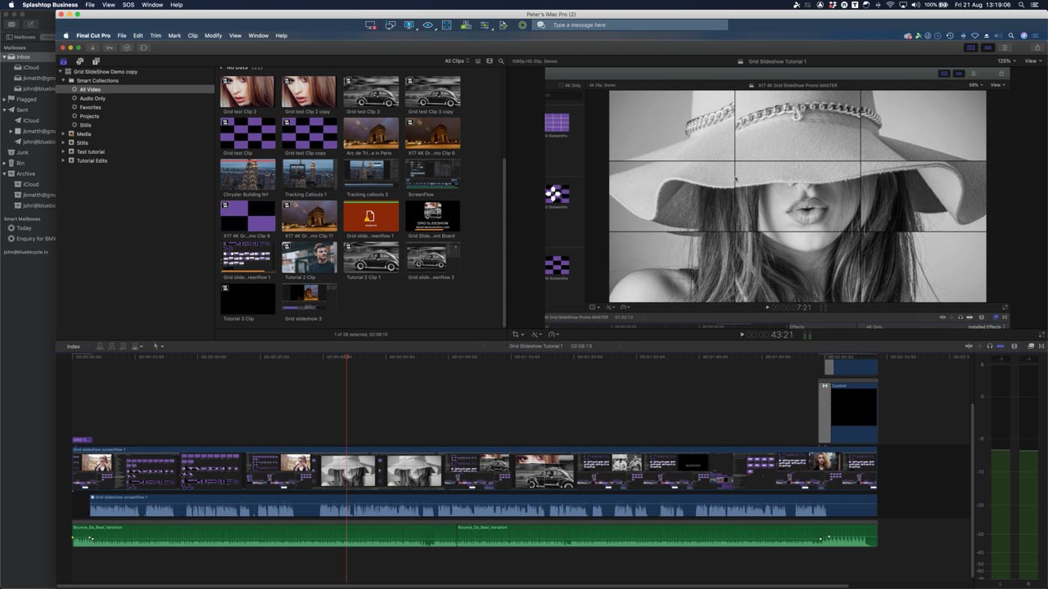Select the Grid slideshow 3 project thumbnail
The image size is (1048, 589).
[309, 299]
